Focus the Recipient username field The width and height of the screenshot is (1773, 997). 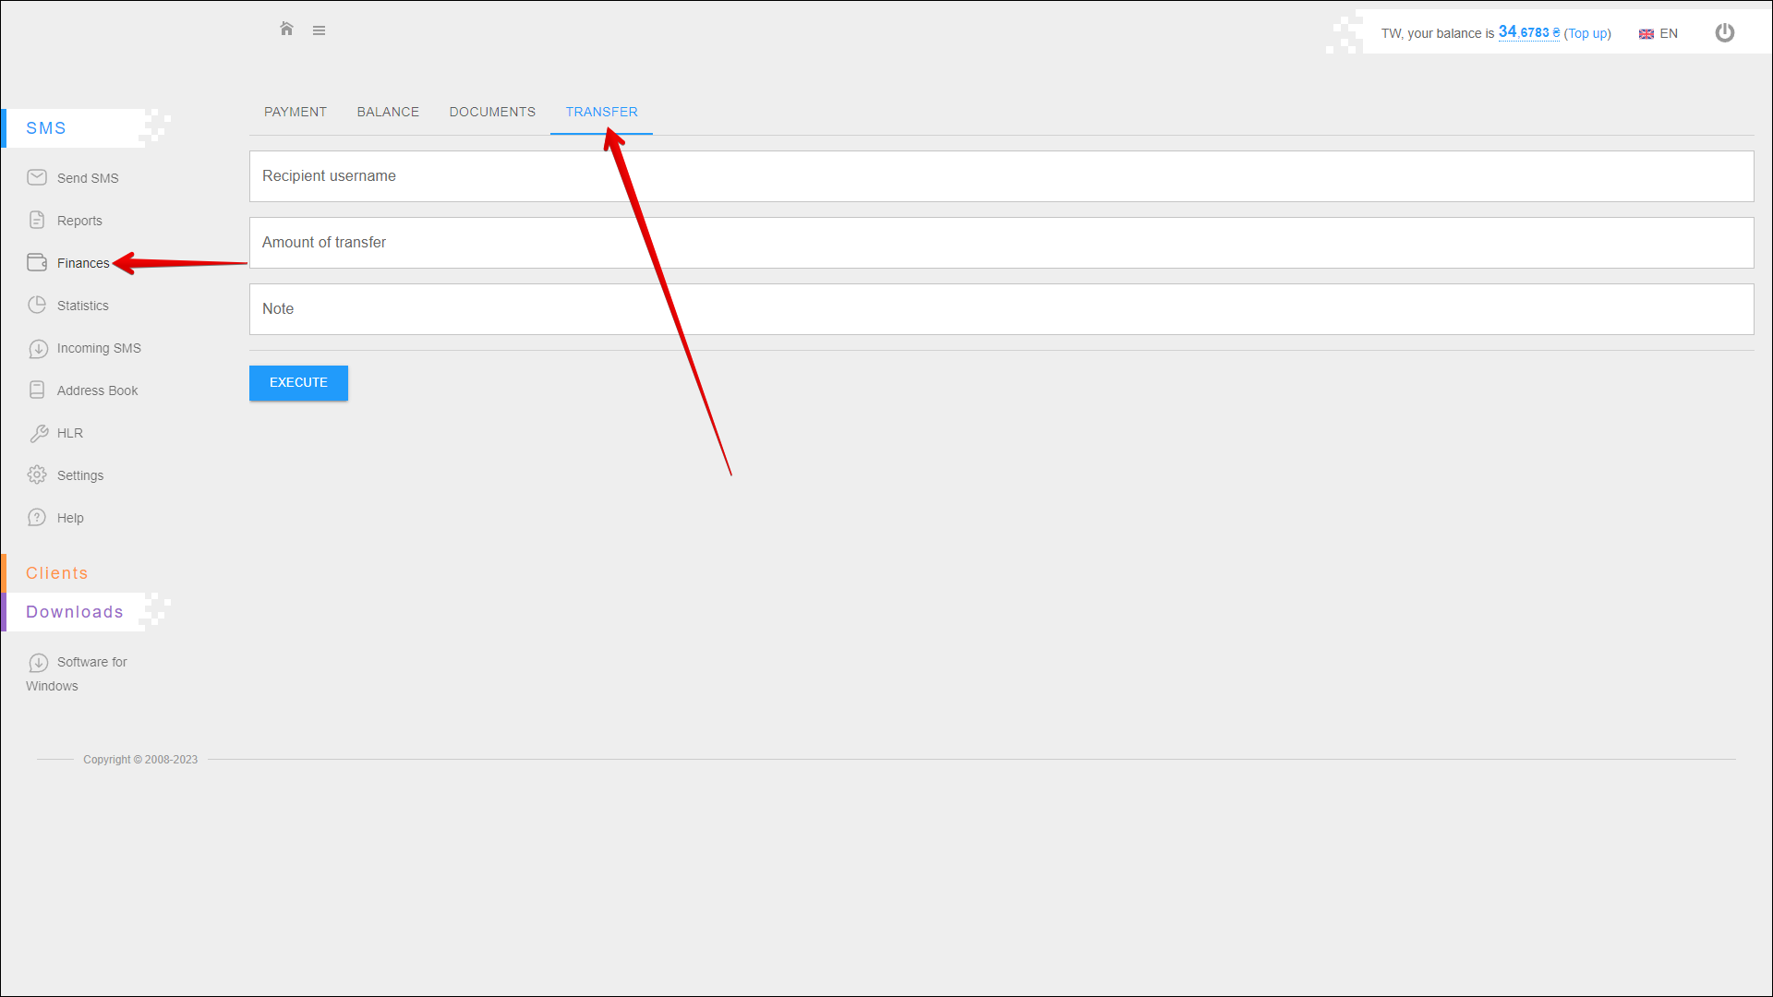coord(1001,176)
